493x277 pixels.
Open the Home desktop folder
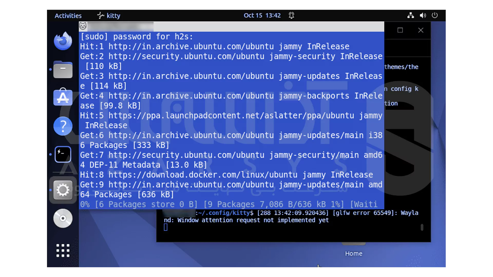354,250
